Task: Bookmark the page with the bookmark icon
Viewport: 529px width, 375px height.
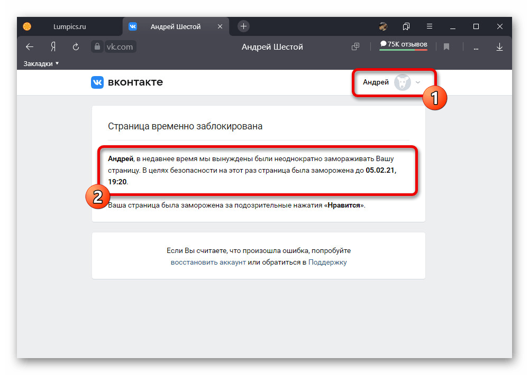Action: pyautogui.click(x=446, y=47)
